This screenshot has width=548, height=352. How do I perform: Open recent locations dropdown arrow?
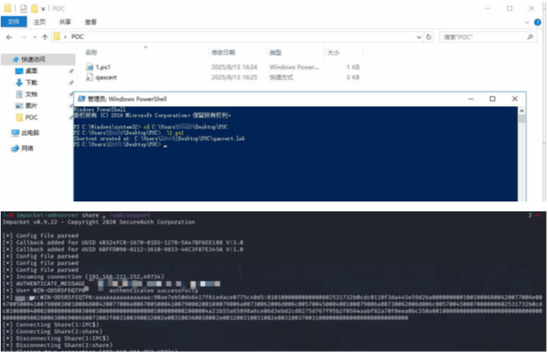click(x=35, y=37)
